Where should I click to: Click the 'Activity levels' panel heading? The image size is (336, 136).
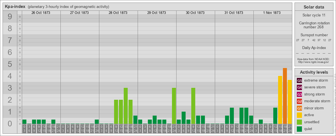(x=314, y=72)
